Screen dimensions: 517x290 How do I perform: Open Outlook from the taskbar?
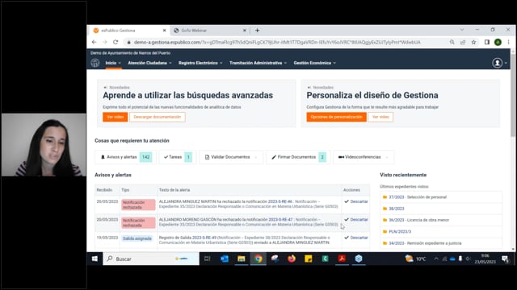225,259
